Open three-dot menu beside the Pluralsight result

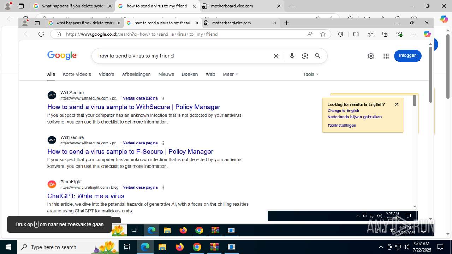click(163, 187)
